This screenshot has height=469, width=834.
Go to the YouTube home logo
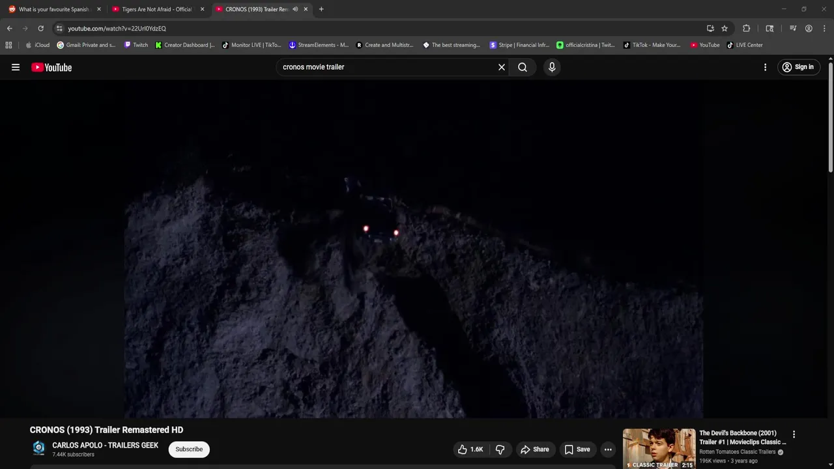coord(51,67)
